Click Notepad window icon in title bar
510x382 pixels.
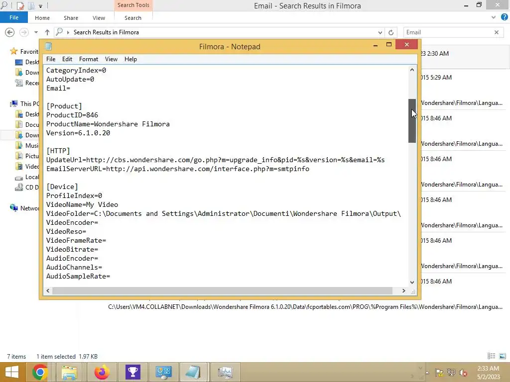tap(48, 46)
